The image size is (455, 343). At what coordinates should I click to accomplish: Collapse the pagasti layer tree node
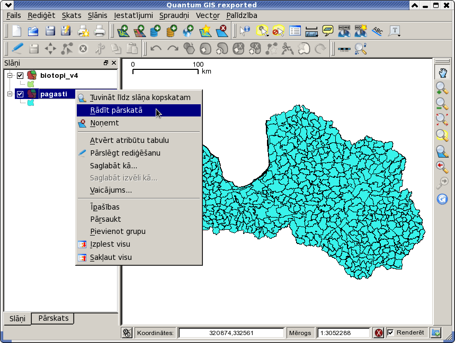(10, 94)
